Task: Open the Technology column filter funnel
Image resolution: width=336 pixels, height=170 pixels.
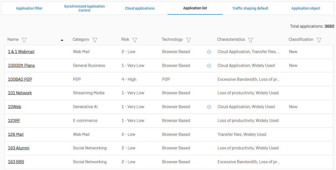Action: [188, 40]
